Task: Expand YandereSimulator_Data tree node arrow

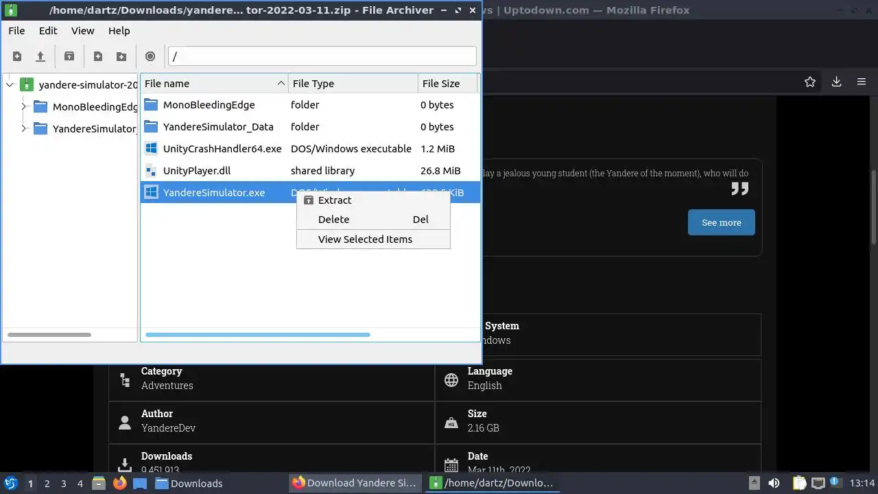Action: (23, 128)
